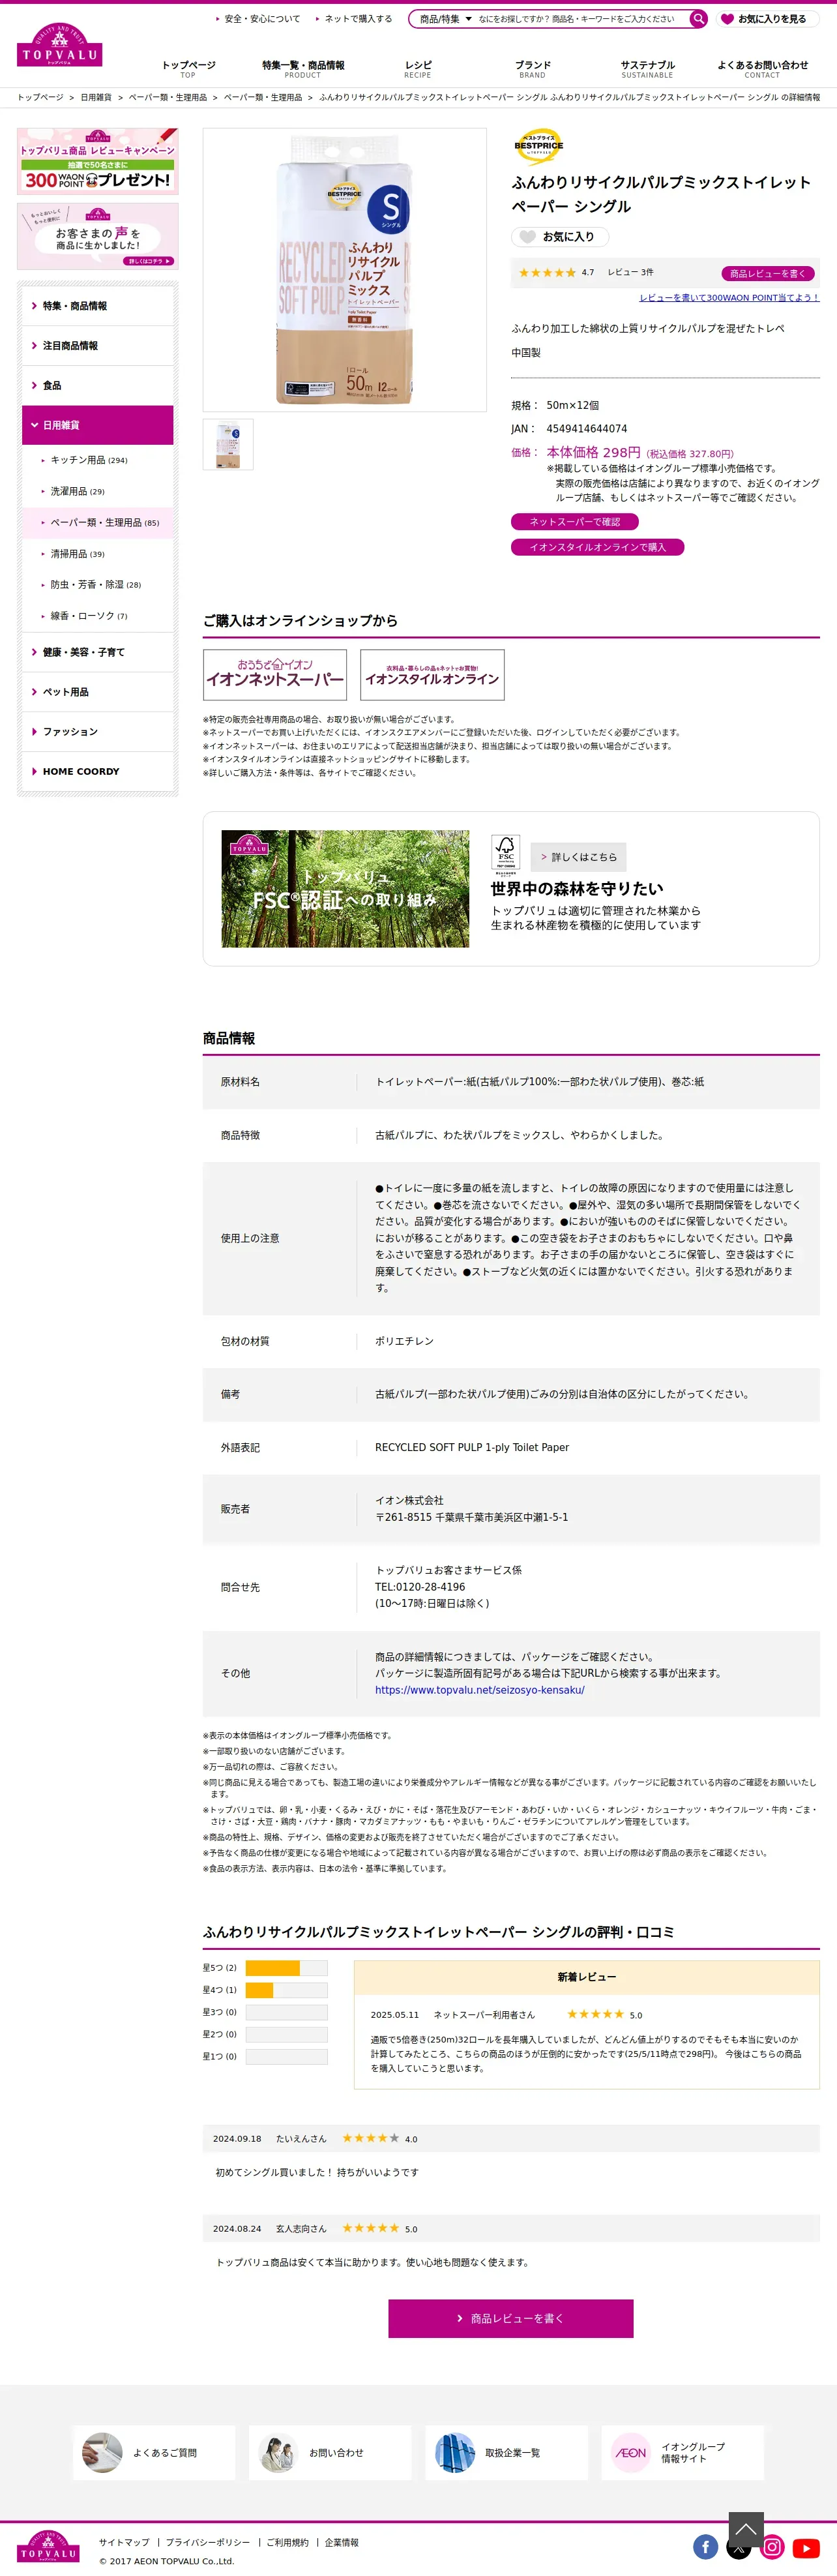Open the お問い合わせ footer card
The height and width of the screenshot is (2576, 837).
(330, 2452)
